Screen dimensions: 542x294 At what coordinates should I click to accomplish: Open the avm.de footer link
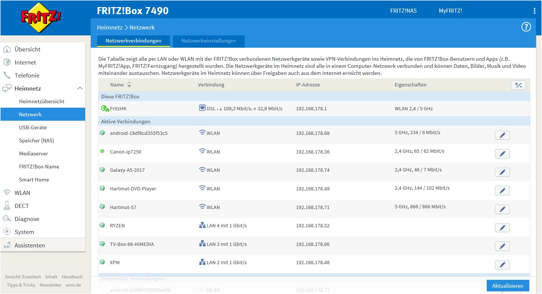coord(73,285)
